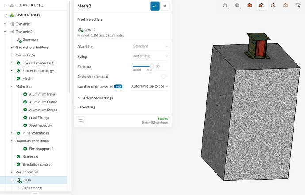This screenshot has height=195, width=305.
Task: Click 'Mesh selection' heading
Action: click(89, 19)
